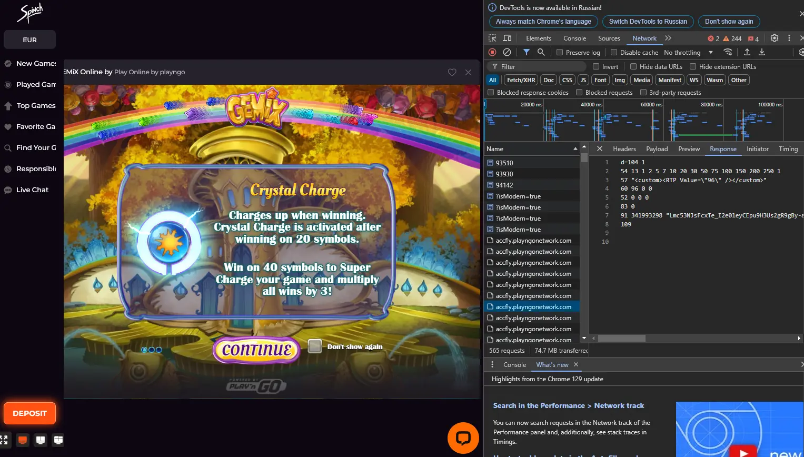Select single-screen layout icon
The height and width of the screenshot is (457, 804).
pyautogui.click(x=23, y=440)
